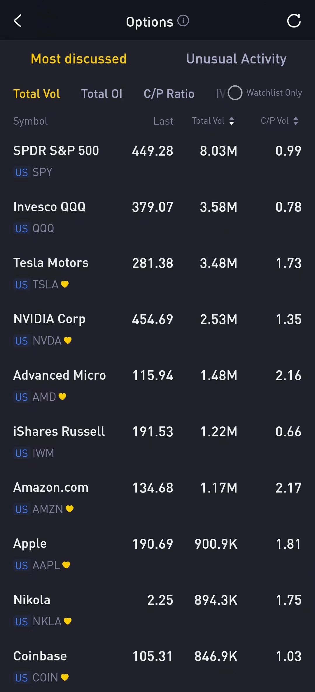Sort by Total Vol column arrows
The width and height of the screenshot is (315, 692).
(232, 121)
